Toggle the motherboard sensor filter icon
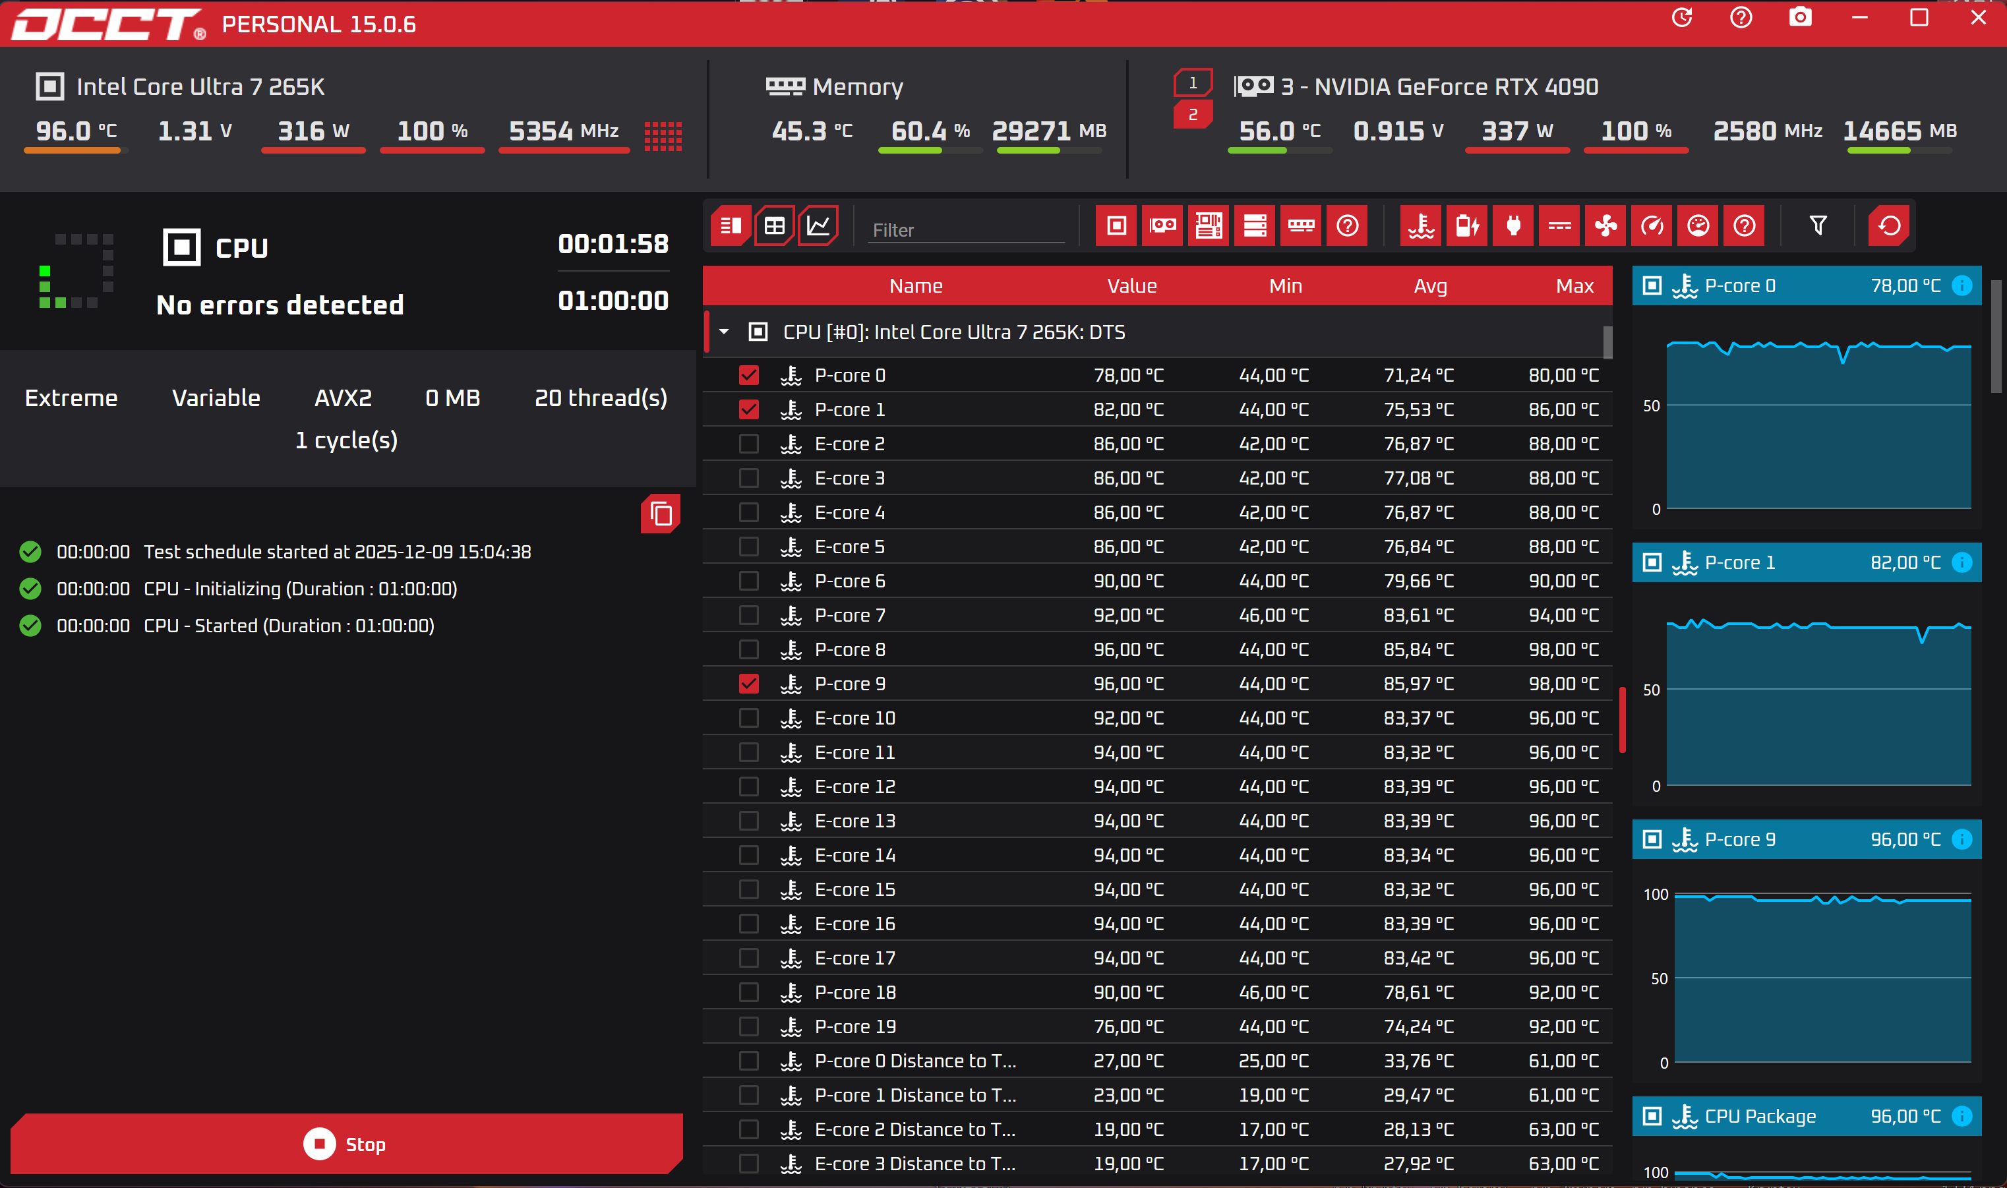The width and height of the screenshot is (2007, 1188). pos(1208,225)
